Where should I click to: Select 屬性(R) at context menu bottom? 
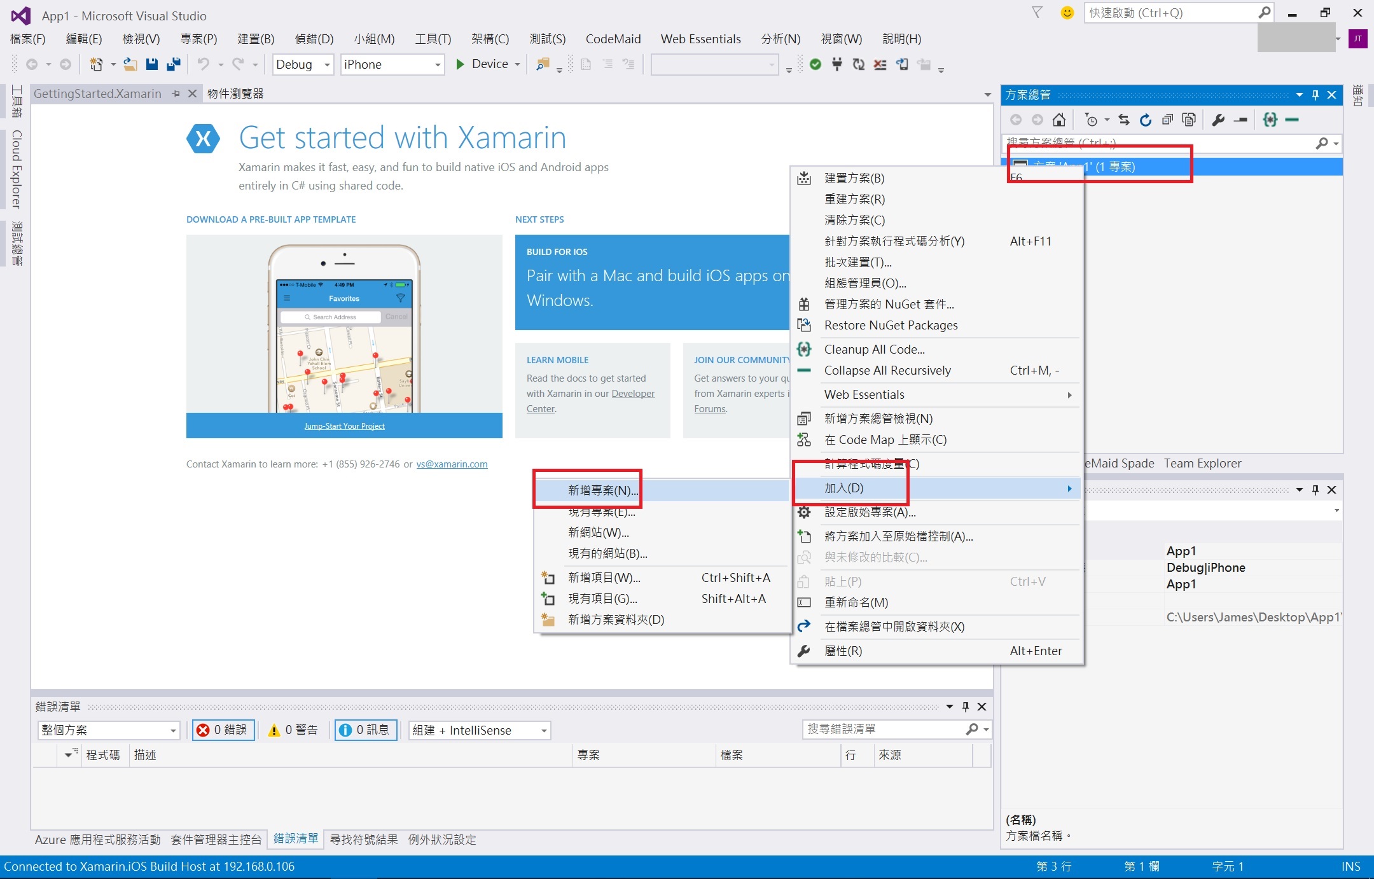click(x=936, y=651)
